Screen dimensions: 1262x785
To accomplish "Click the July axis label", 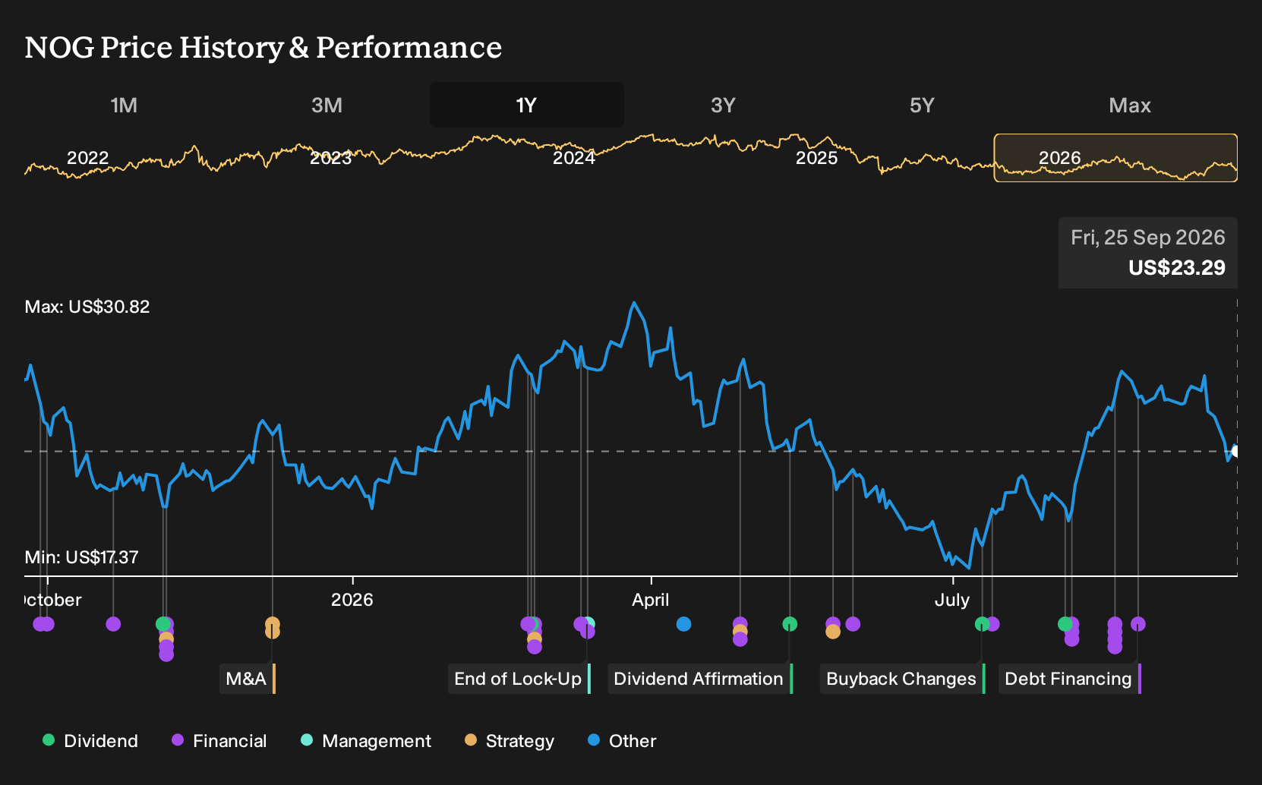I will tap(952, 600).
